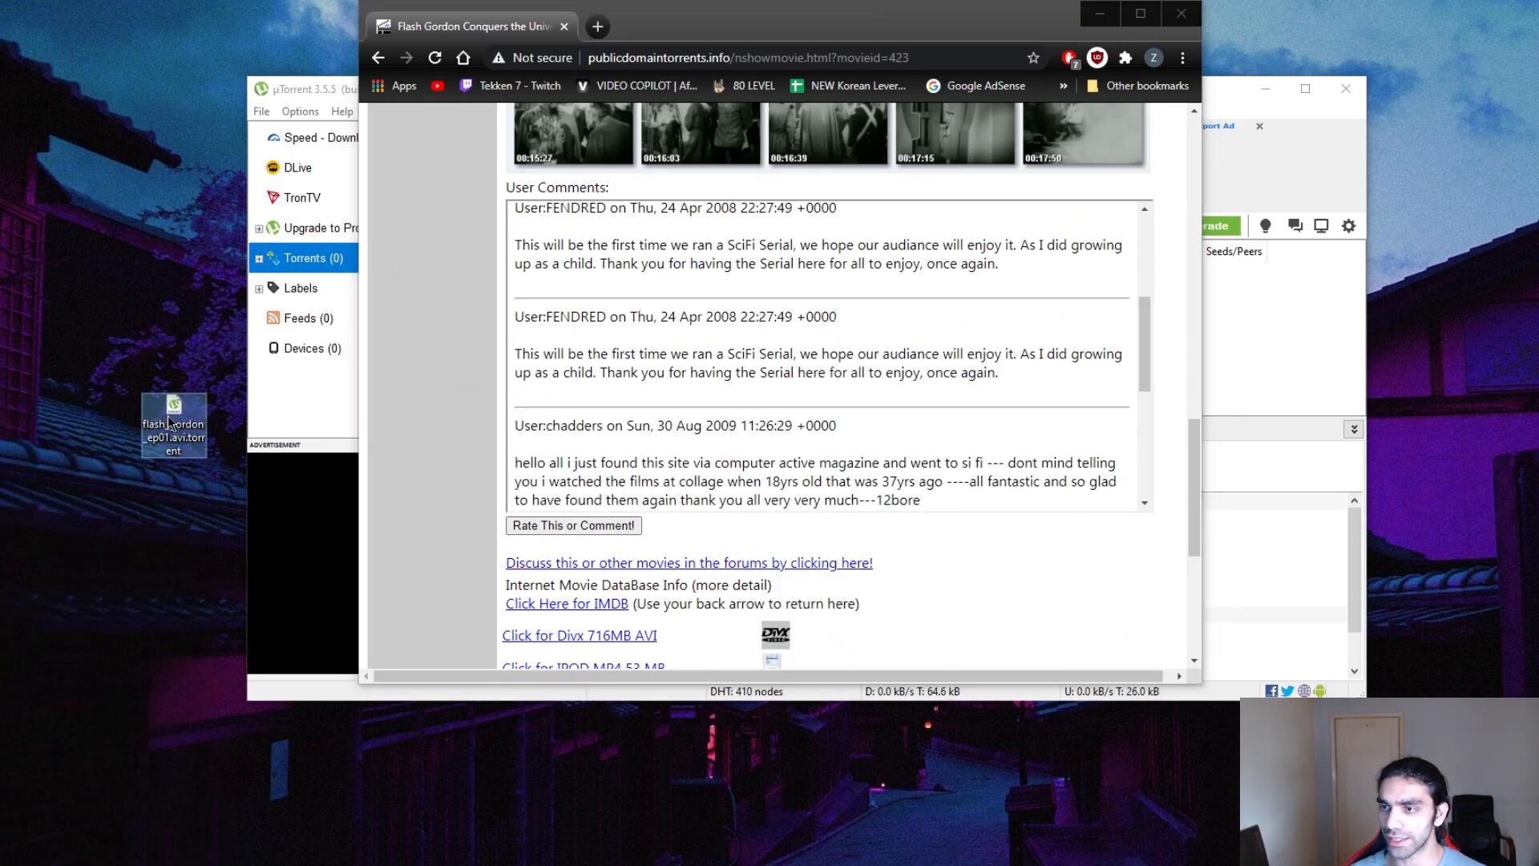Click the comments box vertical scrollbar thumb

(1145, 343)
